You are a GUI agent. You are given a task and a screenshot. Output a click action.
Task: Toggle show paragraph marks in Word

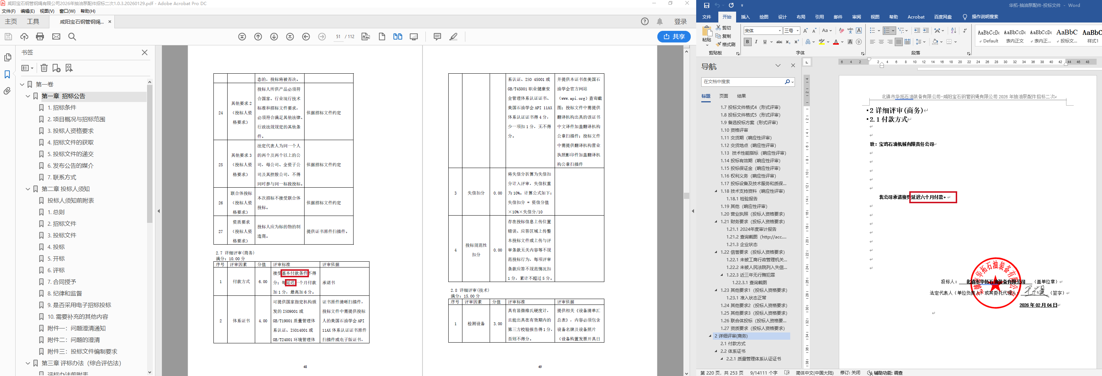tap(965, 30)
